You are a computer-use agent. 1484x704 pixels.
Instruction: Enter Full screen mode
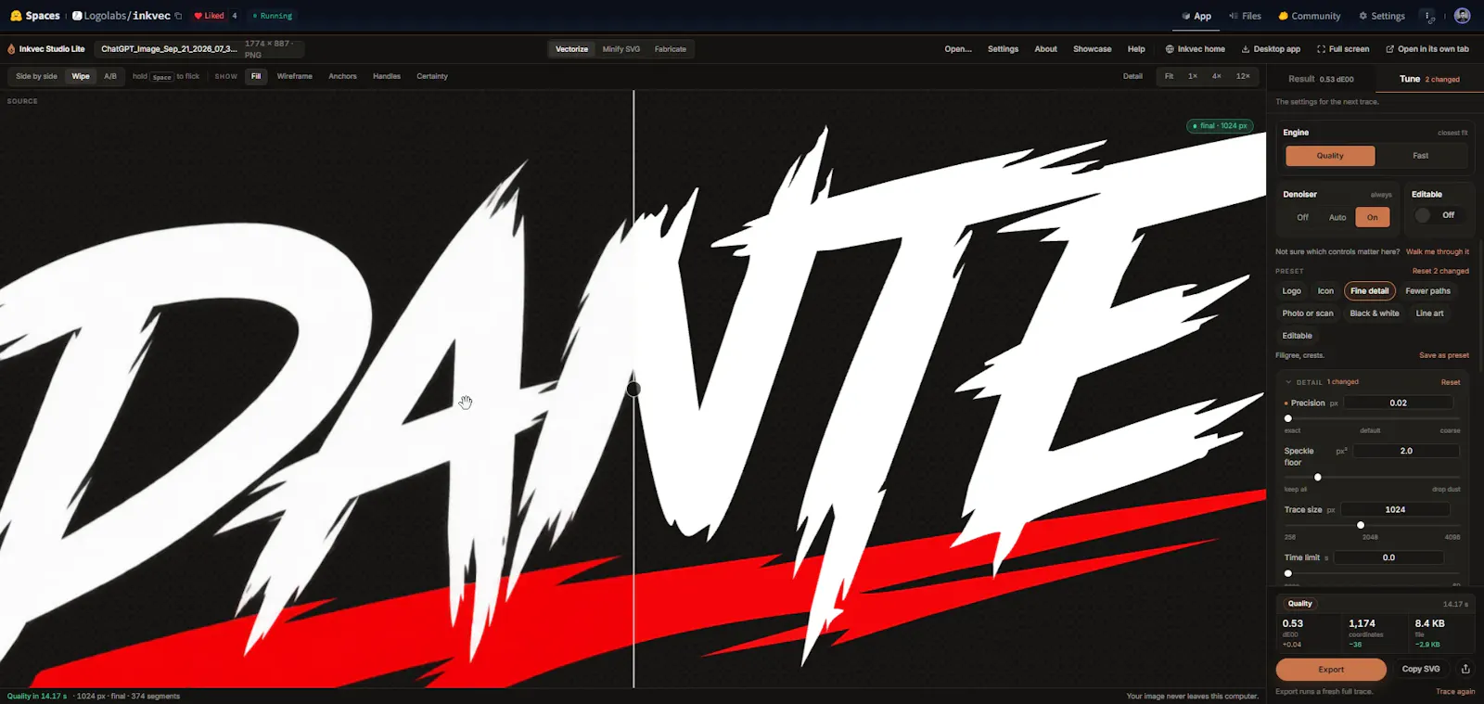pyautogui.click(x=1342, y=49)
